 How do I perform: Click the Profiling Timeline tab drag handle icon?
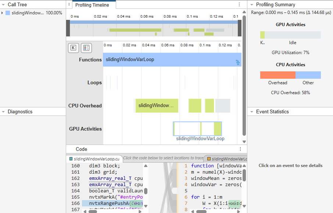(x=69, y=4)
